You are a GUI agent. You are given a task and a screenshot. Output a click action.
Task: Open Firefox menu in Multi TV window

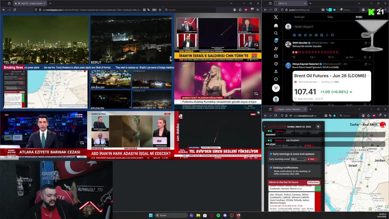pyautogui.click(x=258, y=10)
